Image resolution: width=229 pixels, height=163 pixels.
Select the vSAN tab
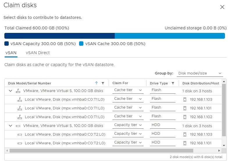(x=11, y=53)
